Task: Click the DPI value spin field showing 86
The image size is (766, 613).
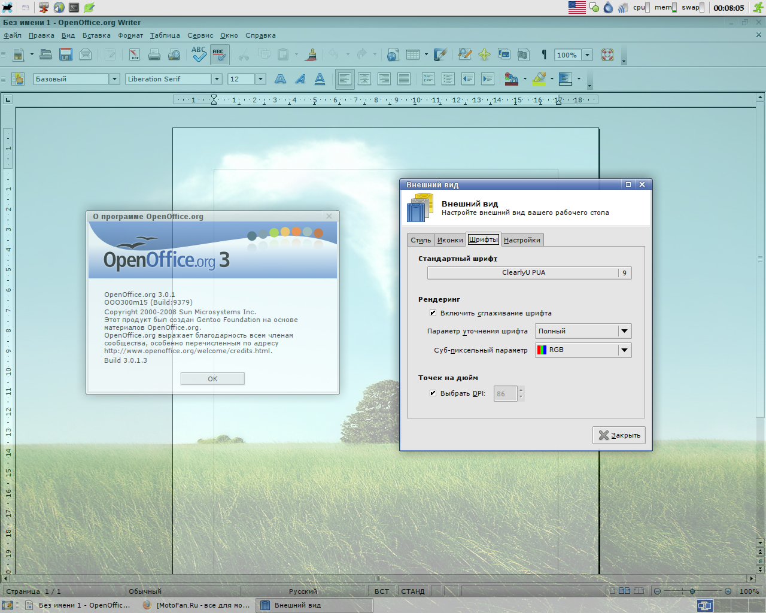Action: tap(505, 394)
